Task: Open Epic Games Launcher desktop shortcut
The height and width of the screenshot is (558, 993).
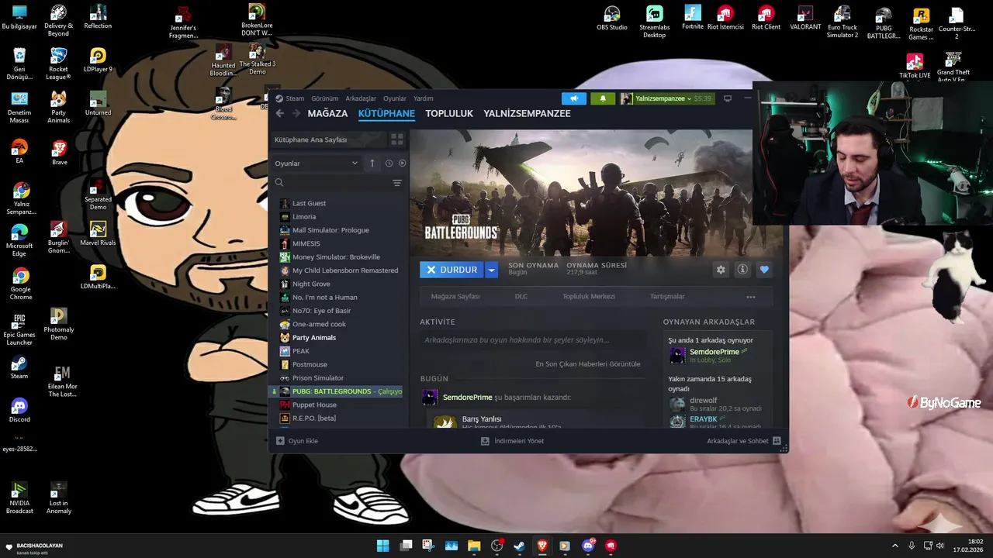Action: tap(19, 329)
